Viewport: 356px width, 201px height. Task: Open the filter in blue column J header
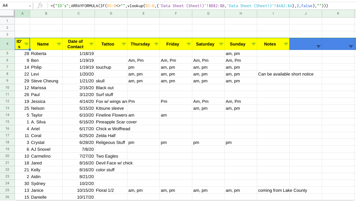(318, 46)
